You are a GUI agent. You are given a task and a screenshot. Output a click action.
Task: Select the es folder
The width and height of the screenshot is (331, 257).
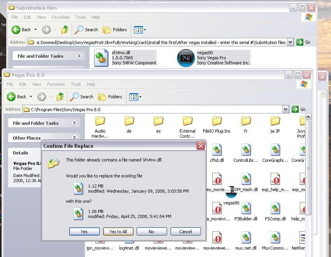pyautogui.click(x=158, y=125)
